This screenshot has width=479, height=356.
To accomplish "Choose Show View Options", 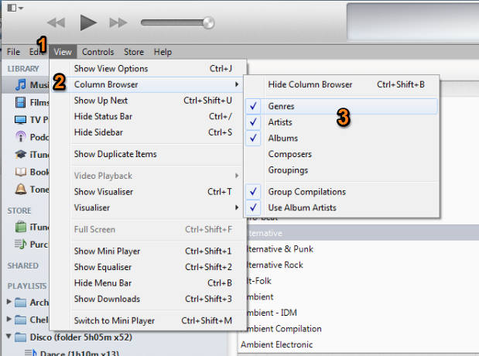I will pos(148,68).
